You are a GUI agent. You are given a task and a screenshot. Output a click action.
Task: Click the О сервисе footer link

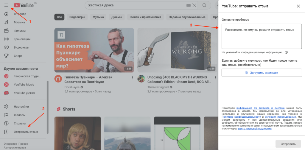click(x=10, y=144)
